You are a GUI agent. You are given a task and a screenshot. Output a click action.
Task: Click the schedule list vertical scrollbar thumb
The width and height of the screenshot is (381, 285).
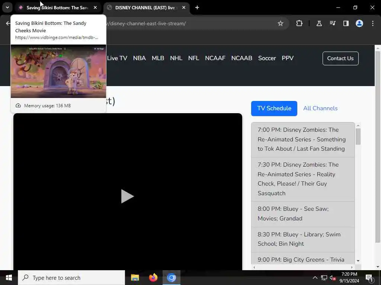click(x=358, y=137)
